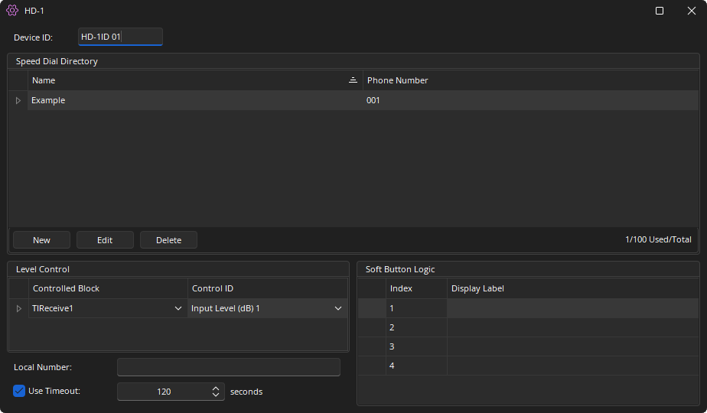
Task: Click the sort indicator in Name column header
Action: 353,80
